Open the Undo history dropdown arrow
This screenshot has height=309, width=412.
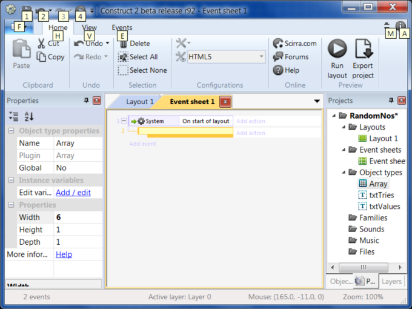pos(107,43)
